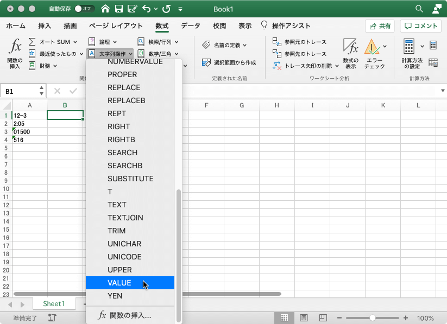Click the Redo arrow icon
The width and height of the screenshot is (447, 324).
coord(166,9)
